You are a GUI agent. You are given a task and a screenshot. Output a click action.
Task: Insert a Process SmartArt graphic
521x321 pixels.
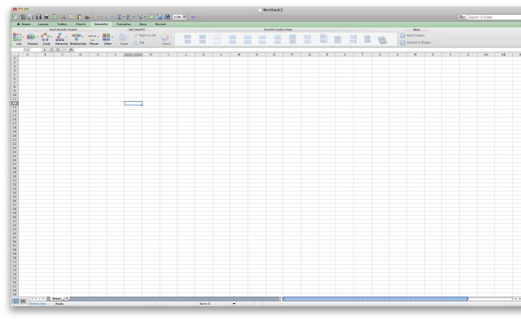click(32, 38)
